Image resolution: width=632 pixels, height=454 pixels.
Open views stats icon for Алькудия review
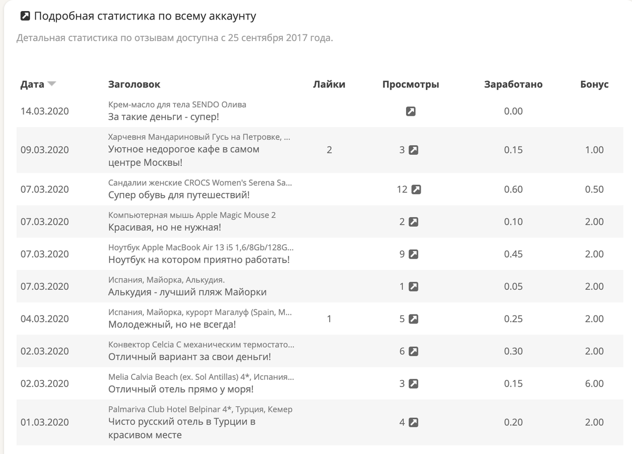(x=414, y=287)
